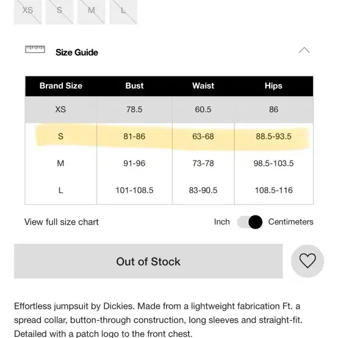
Task: Select the Centimeters unit label
Action: (290, 222)
